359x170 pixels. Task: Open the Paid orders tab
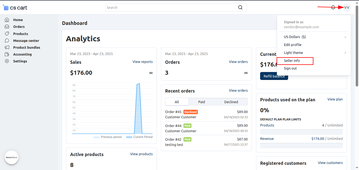(201, 102)
